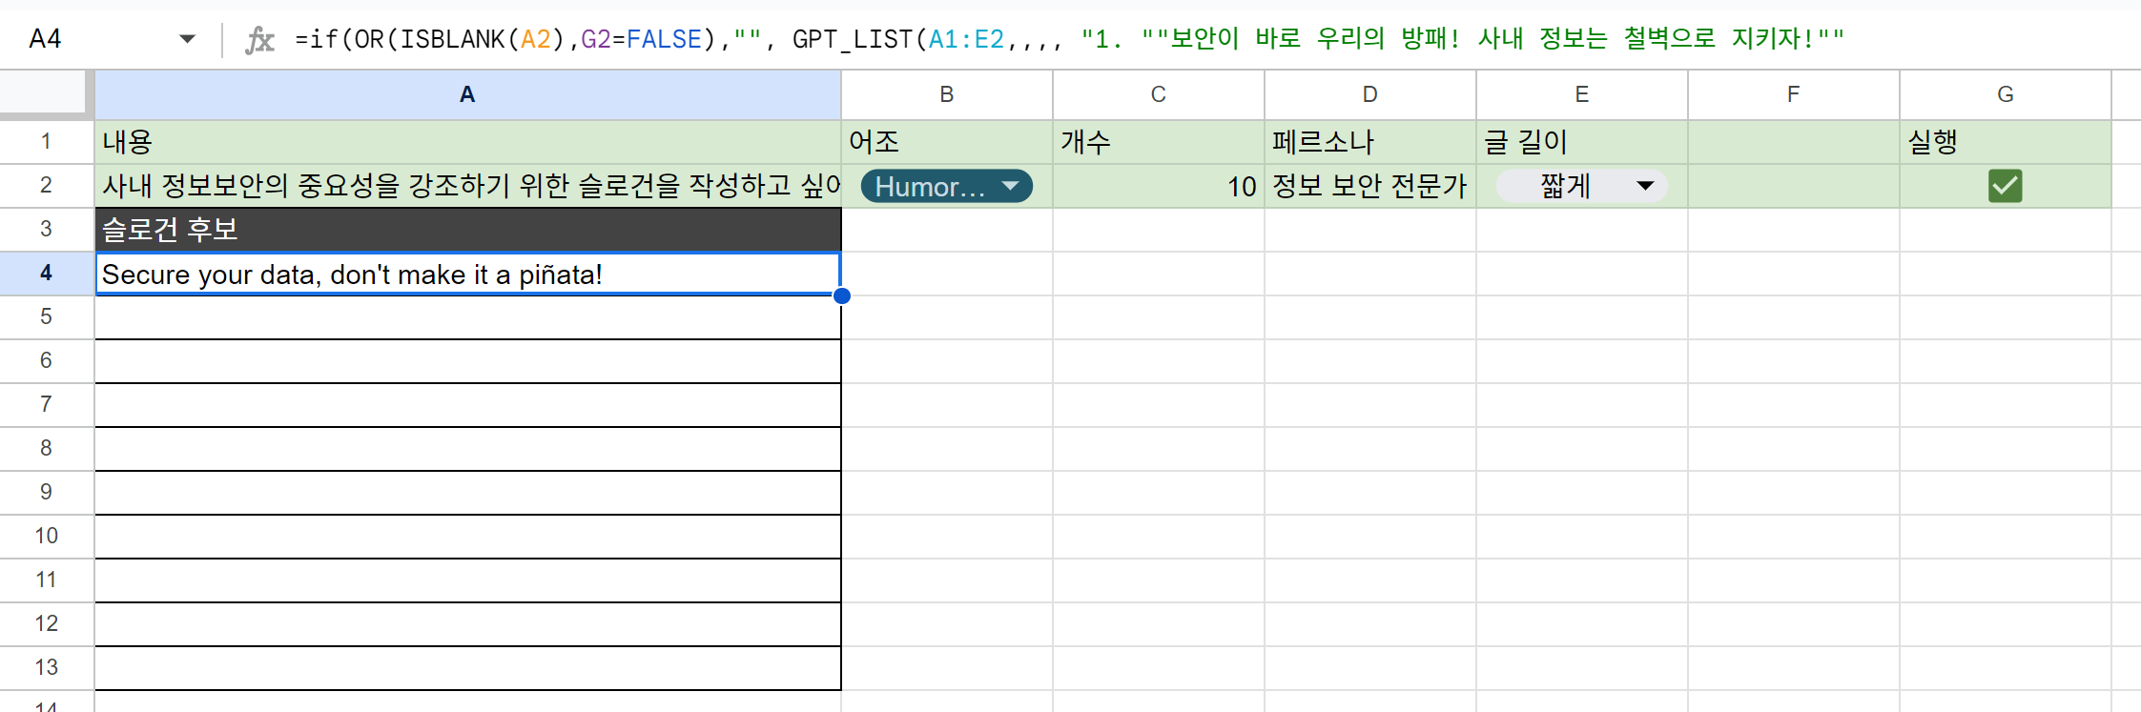The height and width of the screenshot is (712, 2141).
Task: Select empty cell F2
Action: [1794, 186]
